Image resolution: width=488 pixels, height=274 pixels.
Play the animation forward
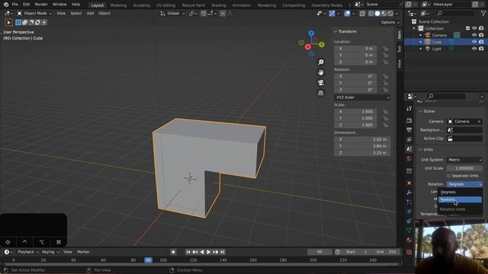coord(208,252)
